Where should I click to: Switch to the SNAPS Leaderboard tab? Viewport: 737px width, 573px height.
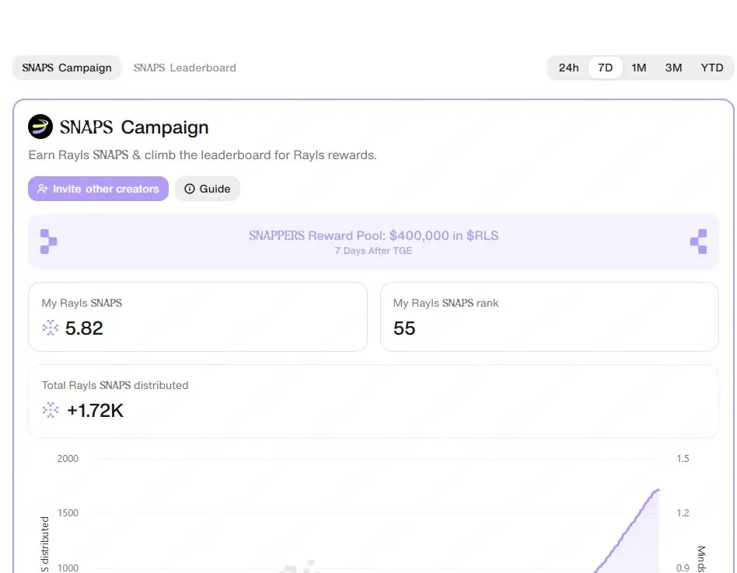(185, 68)
